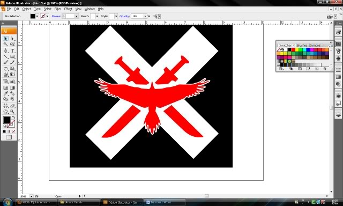Switch to Gradient paint mode
The image size is (343, 206).
pyautogui.click(x=9, y=131)
